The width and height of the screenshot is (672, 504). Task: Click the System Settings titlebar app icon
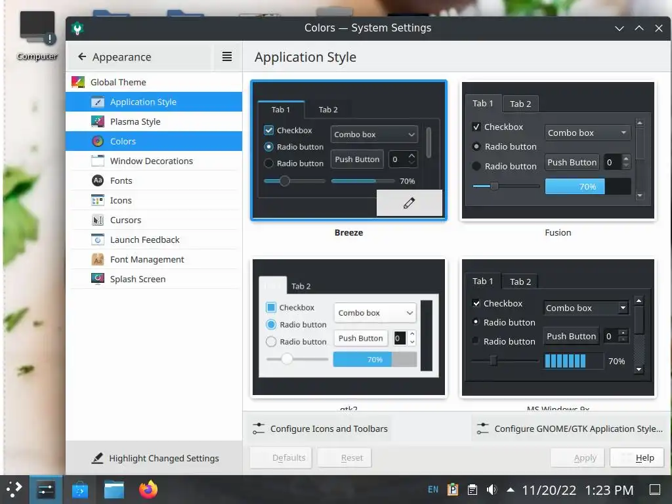(x=77, y=28)
